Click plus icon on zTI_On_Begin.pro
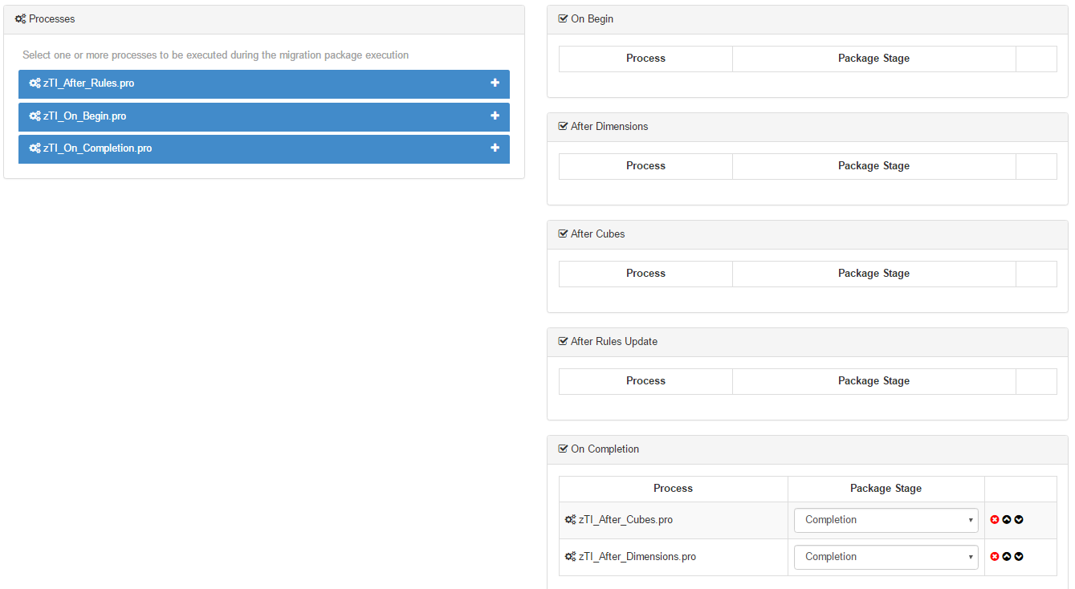This screenshot has width=1075, height=589. 495,116
